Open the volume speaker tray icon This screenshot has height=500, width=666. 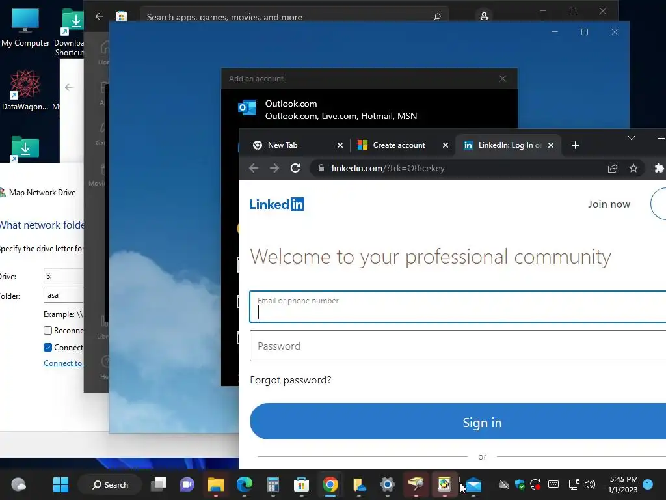click(x=590, y=484)
